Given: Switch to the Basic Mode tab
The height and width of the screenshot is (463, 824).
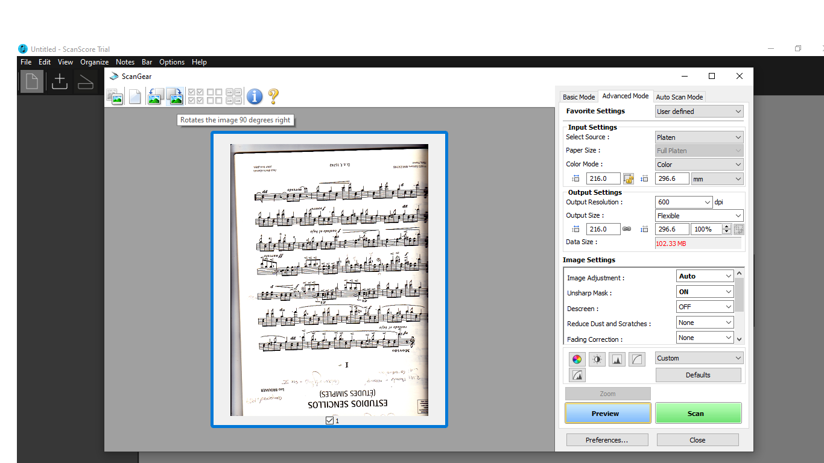Looking at the screenshot, I should [578, 97].
